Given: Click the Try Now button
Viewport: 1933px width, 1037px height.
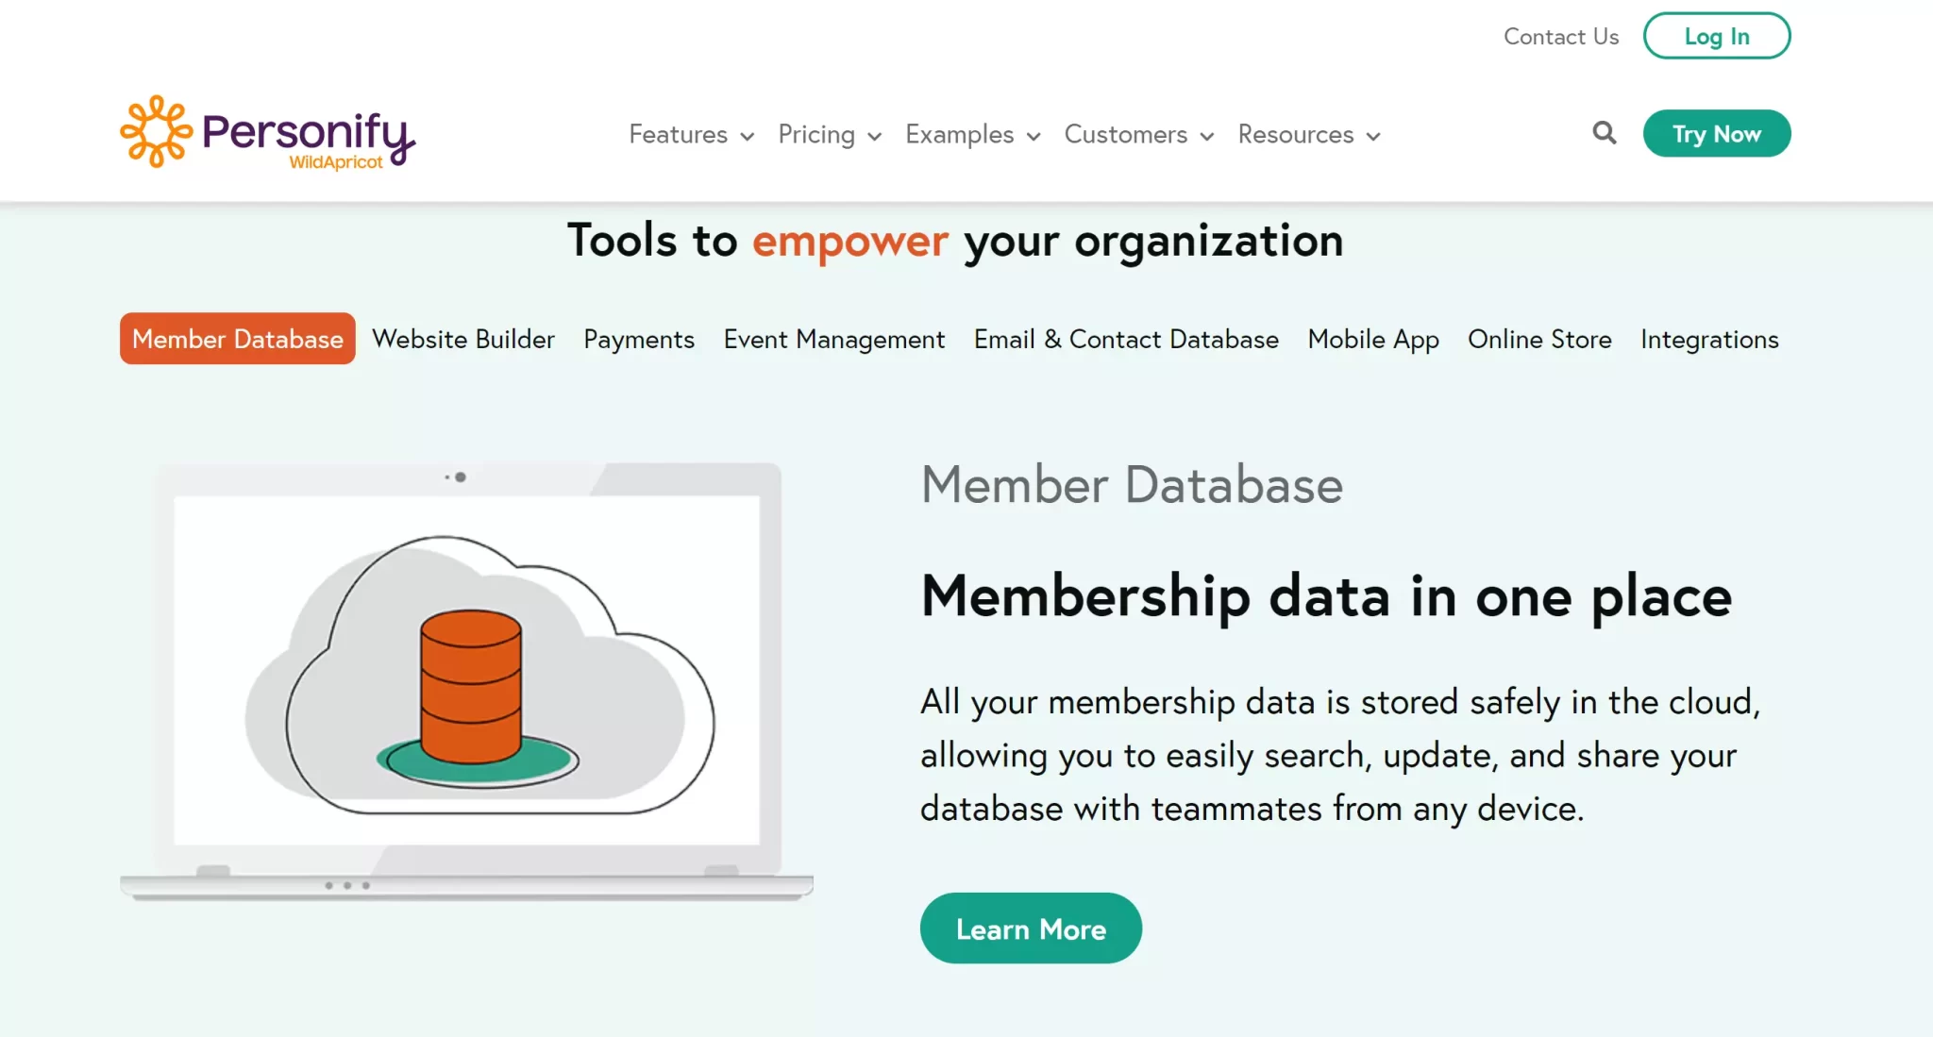Looking at the screenshot, I should (x=1717, y=133).
